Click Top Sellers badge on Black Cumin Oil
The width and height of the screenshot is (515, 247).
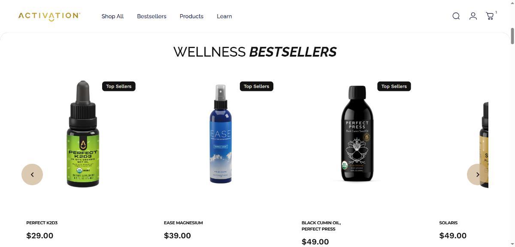coord(394,86)
